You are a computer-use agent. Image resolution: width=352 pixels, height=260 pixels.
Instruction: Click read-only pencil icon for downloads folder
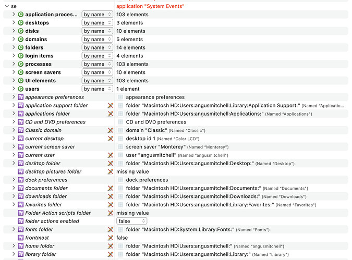tap(110, 196)
